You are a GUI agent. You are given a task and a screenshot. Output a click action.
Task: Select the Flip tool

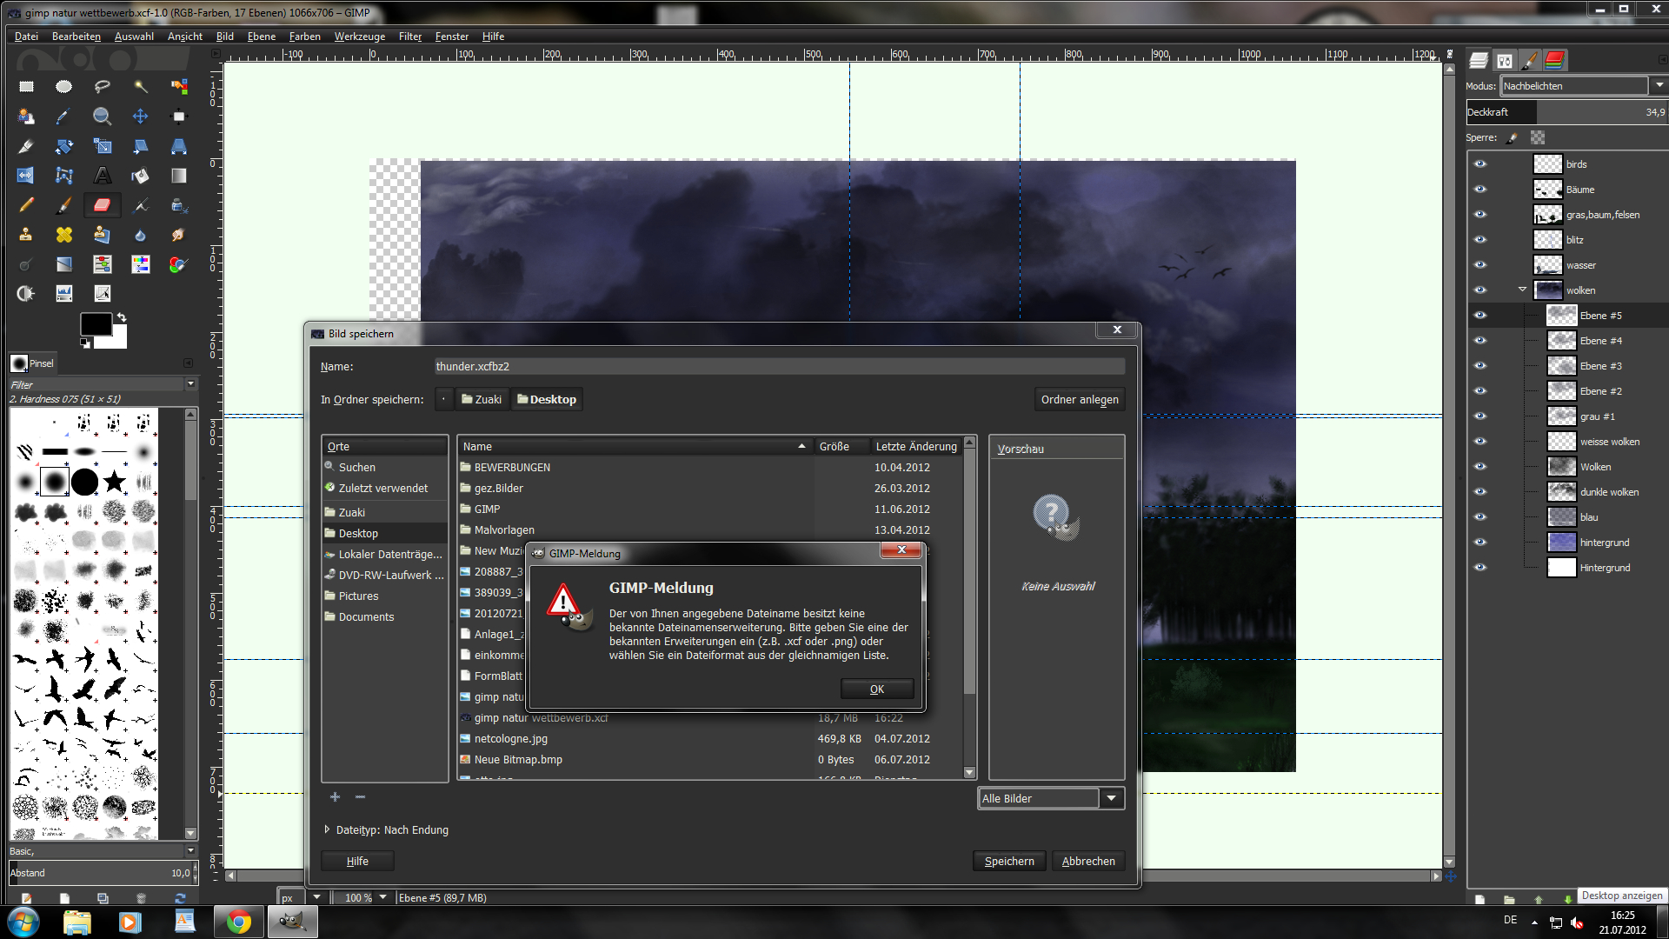point(26,176)
